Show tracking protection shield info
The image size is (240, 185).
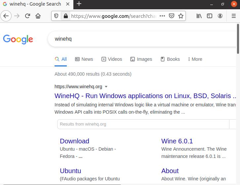coord(56,16)
